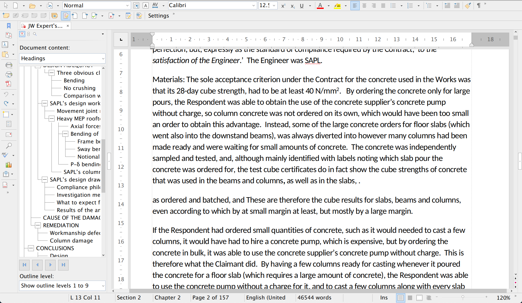
Task: Click the Superscript icon
Action: click(283, 6)
